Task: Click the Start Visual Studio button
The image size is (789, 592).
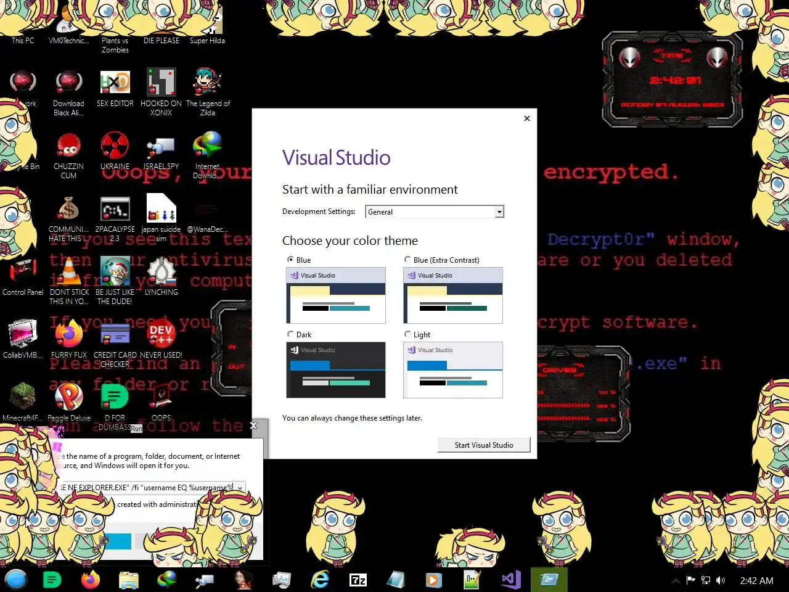Action: point(484,445)
